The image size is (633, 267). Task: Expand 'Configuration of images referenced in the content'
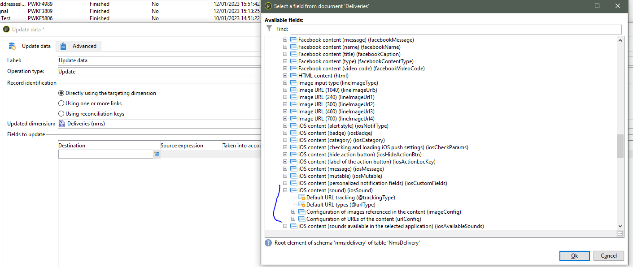293,211
